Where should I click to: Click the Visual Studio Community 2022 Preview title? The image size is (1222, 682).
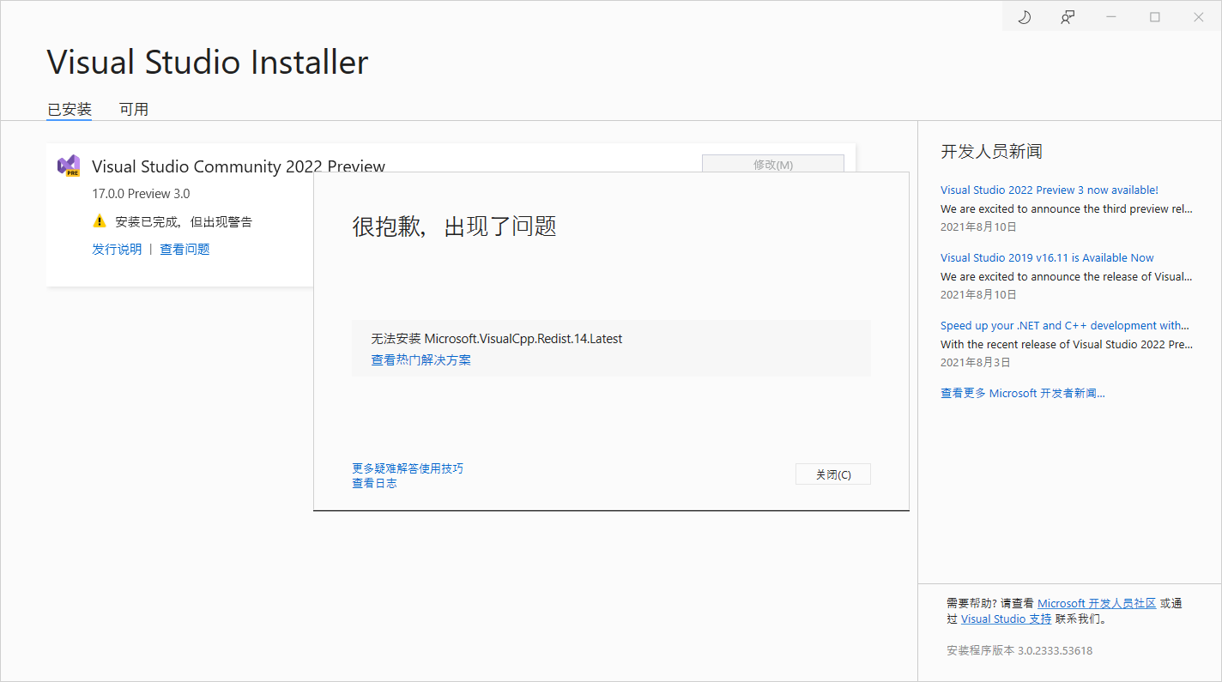click(239, 166)
